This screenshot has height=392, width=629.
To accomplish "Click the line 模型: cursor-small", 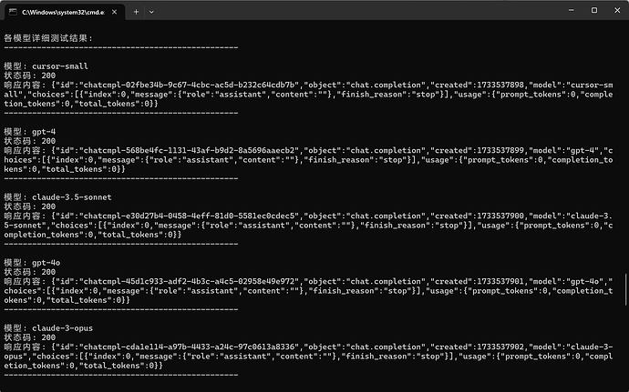I will [x=46, y=66].
